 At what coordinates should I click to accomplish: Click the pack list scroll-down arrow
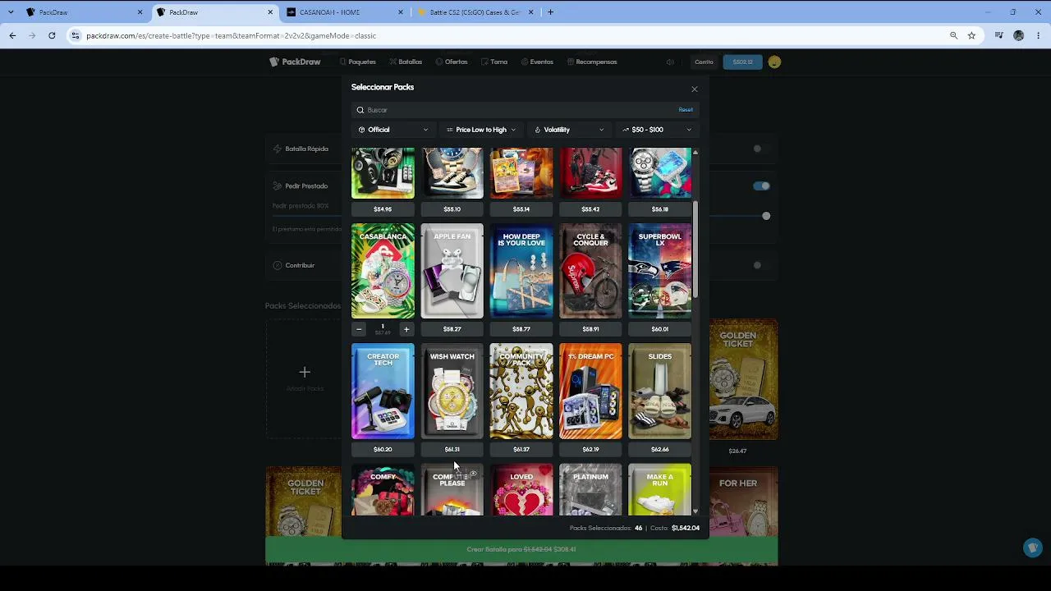point(695,511)
